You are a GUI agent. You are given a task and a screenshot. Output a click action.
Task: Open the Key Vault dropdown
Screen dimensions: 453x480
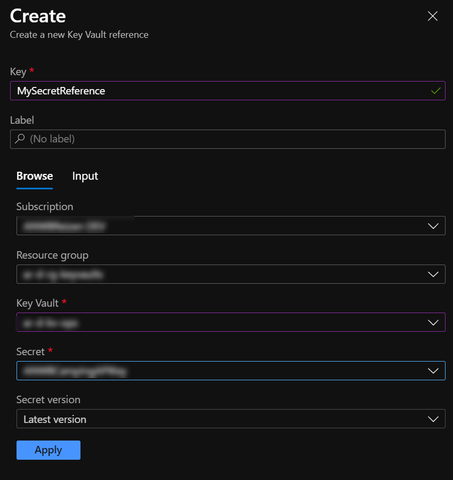[231, 322]
